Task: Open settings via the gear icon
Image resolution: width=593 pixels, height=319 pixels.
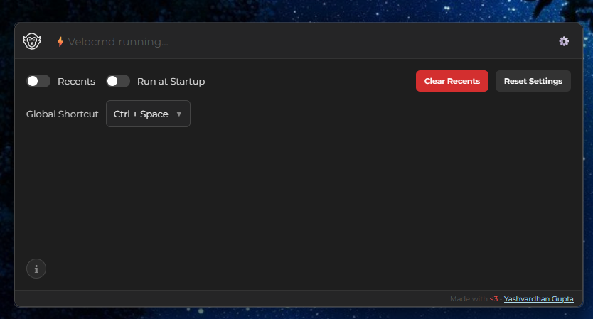Action: [564, 41]
